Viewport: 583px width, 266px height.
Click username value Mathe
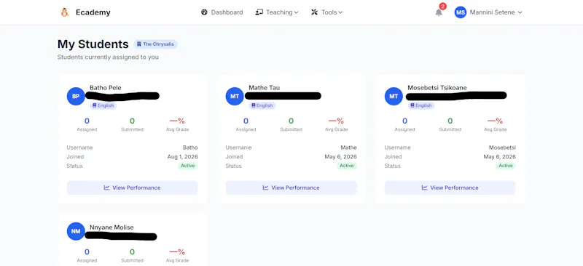(349, 148)
